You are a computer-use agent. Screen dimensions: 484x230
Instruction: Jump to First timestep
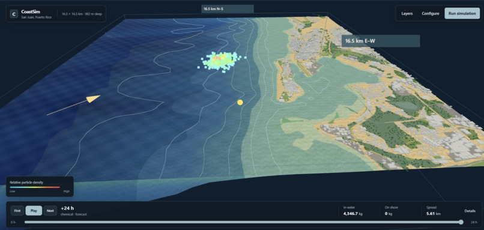pyautogui.click(x=17, y=211)
